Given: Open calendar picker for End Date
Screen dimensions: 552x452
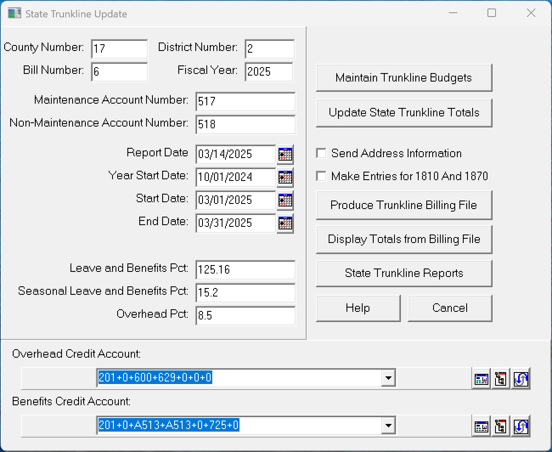Looking at the screenshot, I should (x=285, y=223).
